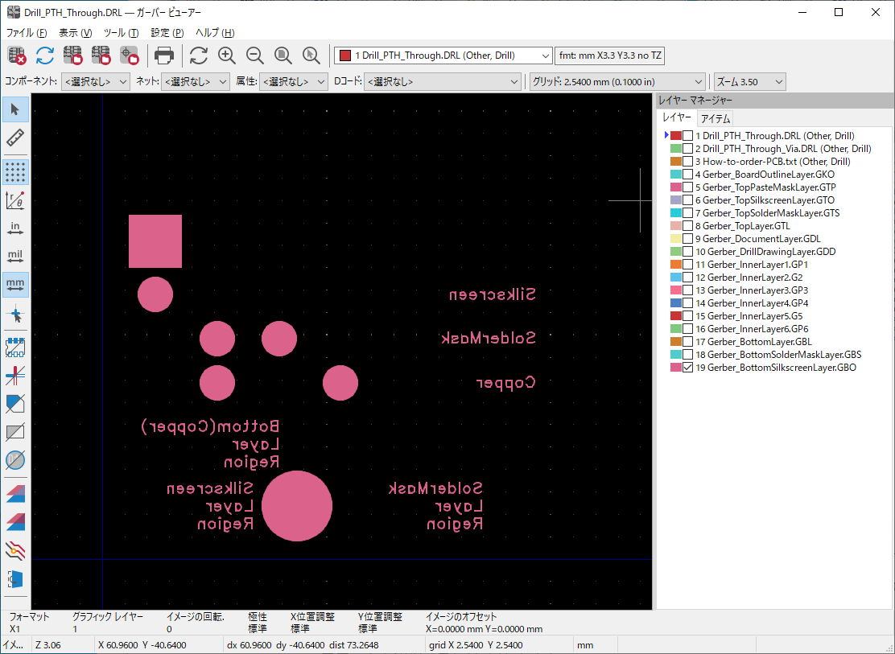Select the arrow selection tool
895x654 pixels.
coord(15,109)
